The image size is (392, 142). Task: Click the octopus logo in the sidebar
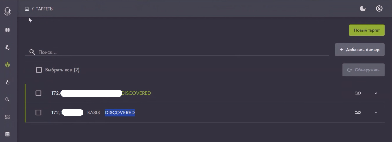tap(7, 11)
